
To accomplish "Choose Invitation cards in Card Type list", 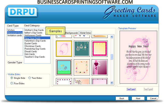I will 15,36.
